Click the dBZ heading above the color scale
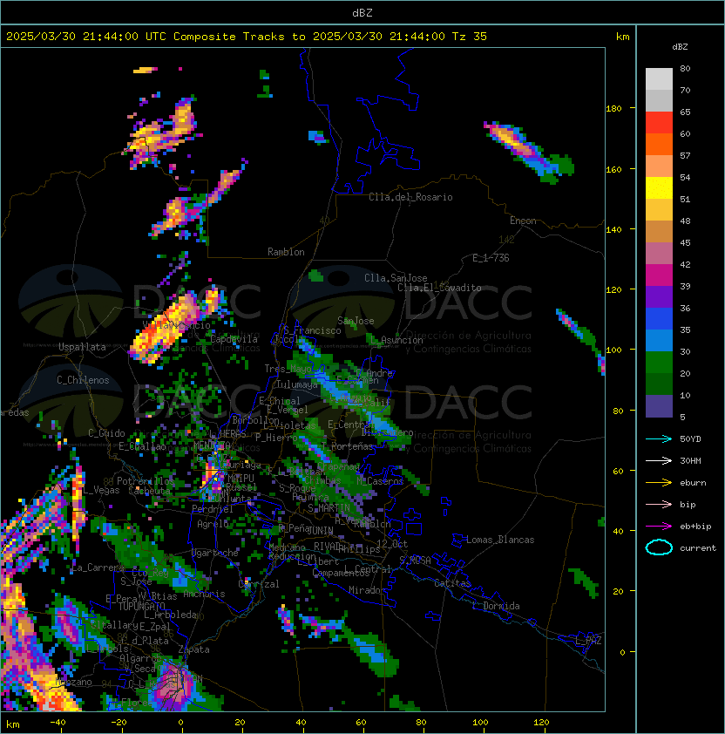Screen dimensions: 725x734 tap(680, 47)
